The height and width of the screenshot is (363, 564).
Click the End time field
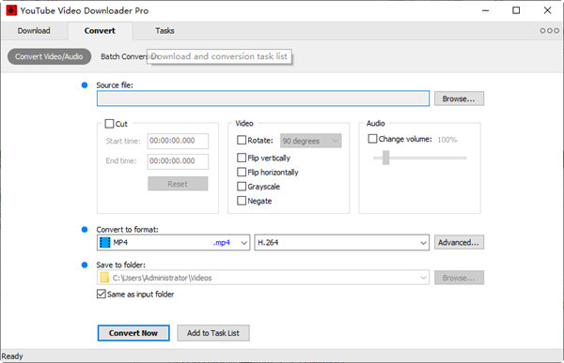click(x=178, y=161)
